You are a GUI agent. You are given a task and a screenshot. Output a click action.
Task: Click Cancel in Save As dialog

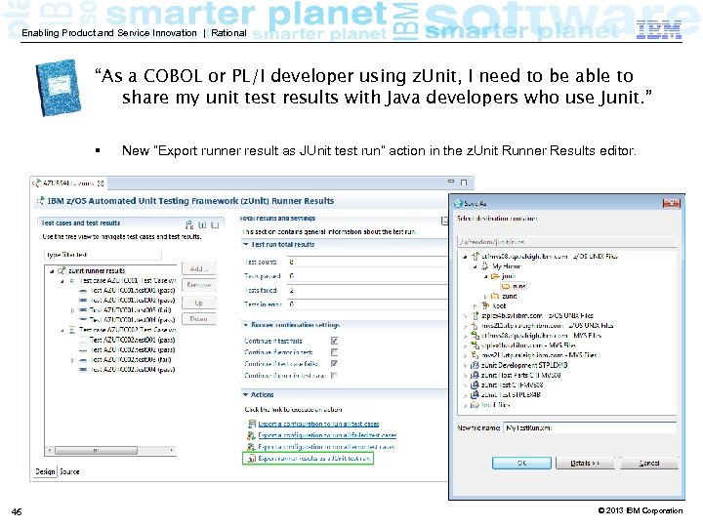click(648, 463)
